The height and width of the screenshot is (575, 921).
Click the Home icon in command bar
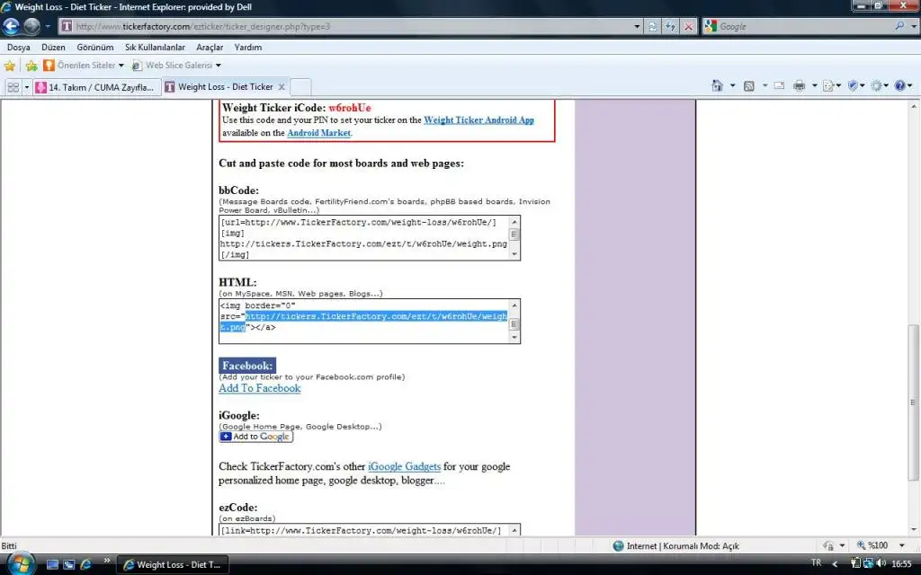[x=717, y=85]
